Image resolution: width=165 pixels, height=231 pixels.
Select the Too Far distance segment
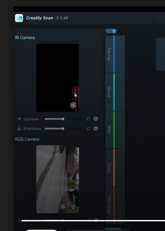coord(115,54)
